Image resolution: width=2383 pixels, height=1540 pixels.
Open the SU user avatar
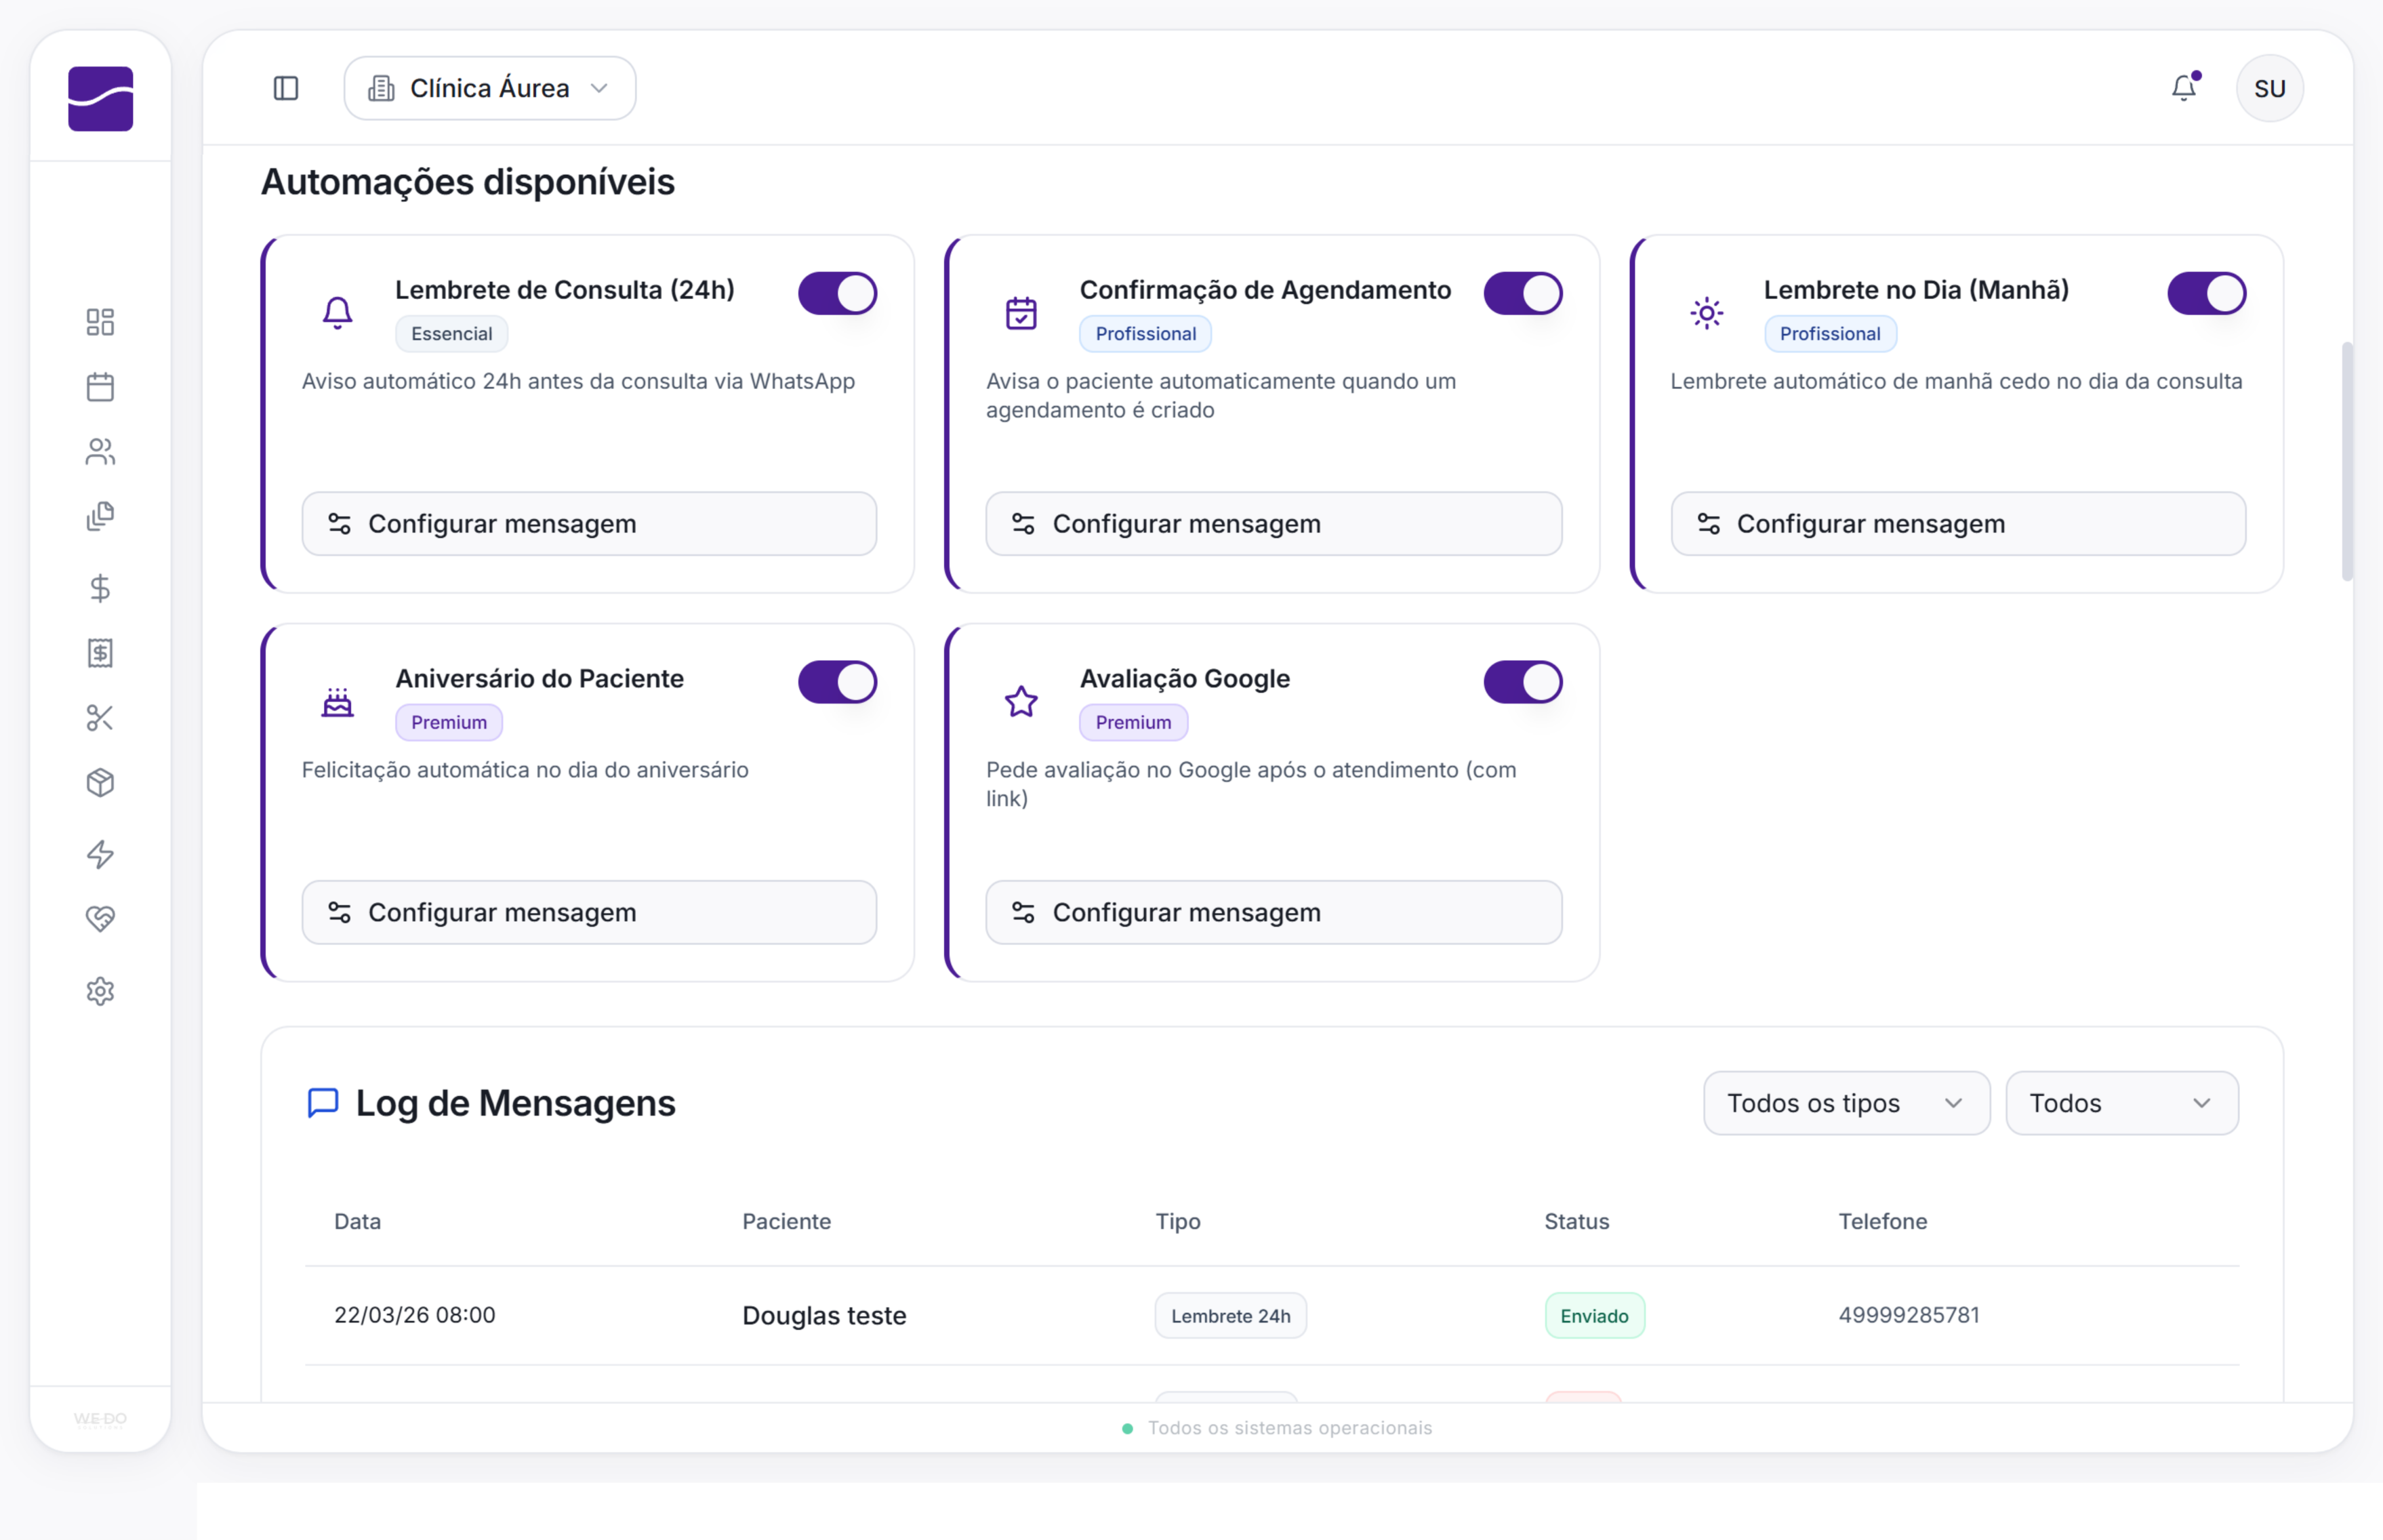(2269, 88)
